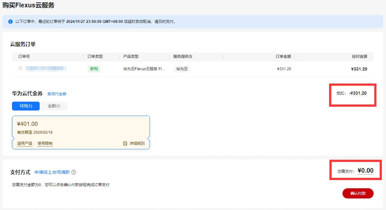Click the help question mark beside 申请线上合同请款
Screen dimensions: 386x210
74,172
